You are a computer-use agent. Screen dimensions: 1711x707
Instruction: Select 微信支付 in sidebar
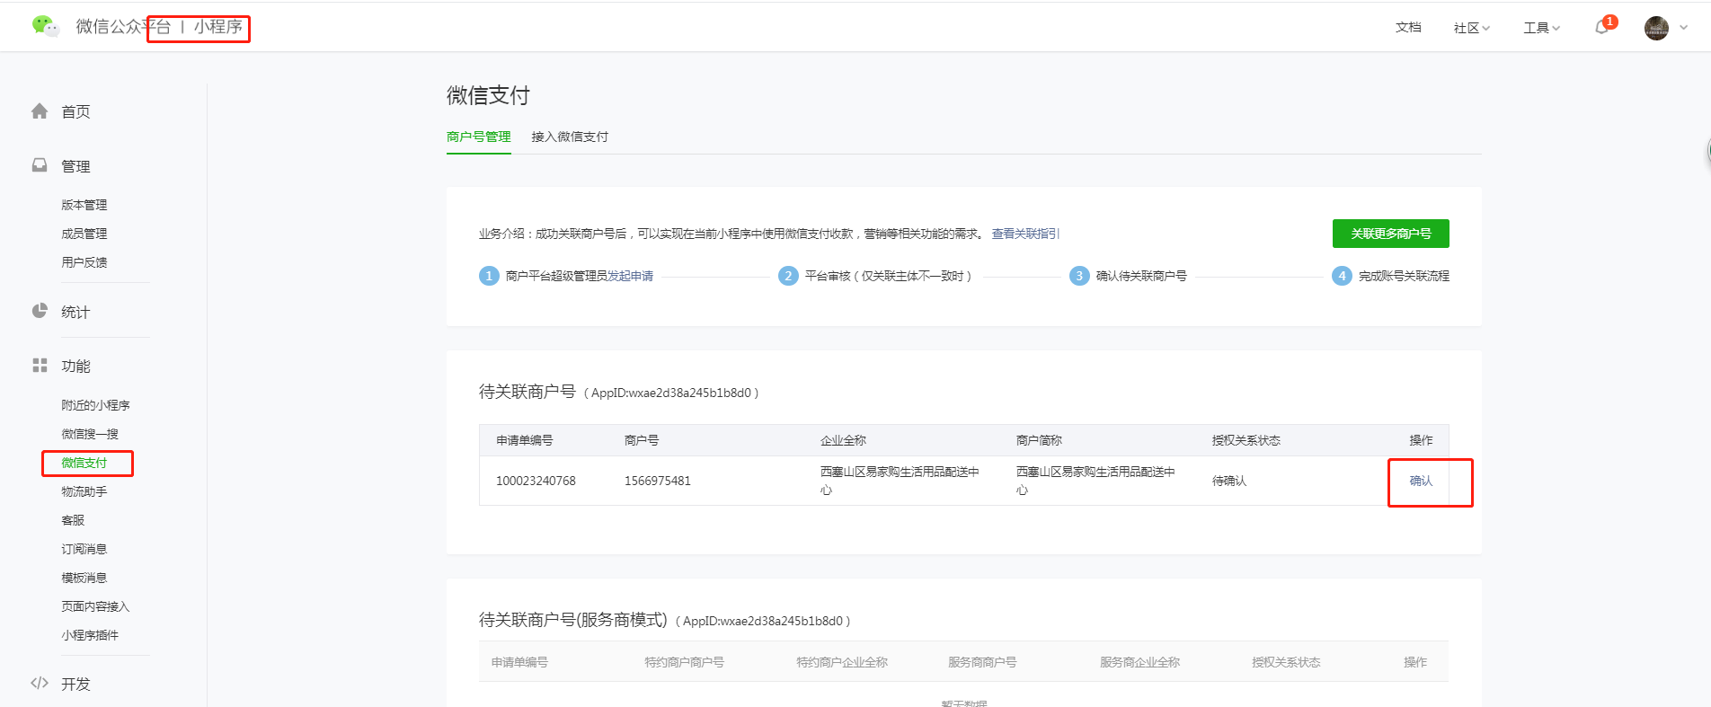(84, 463)
